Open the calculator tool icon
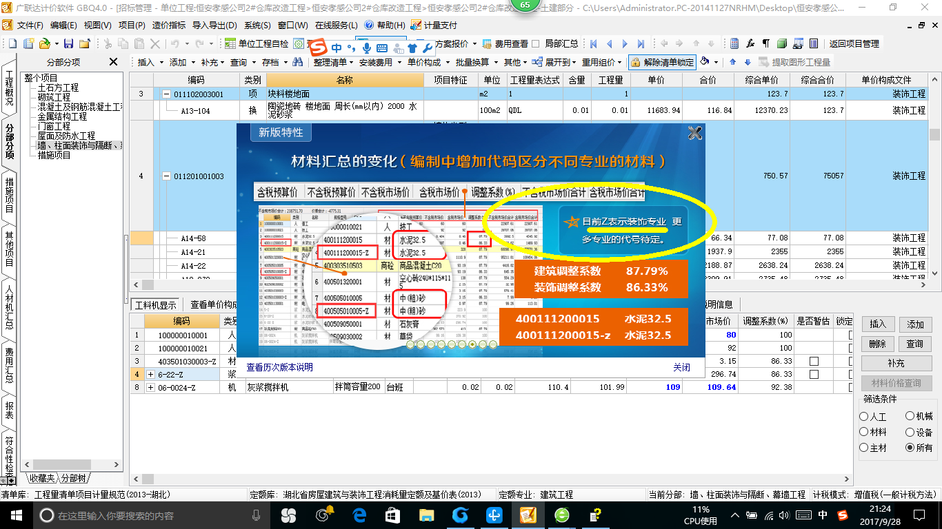 [x=734, y=43]
